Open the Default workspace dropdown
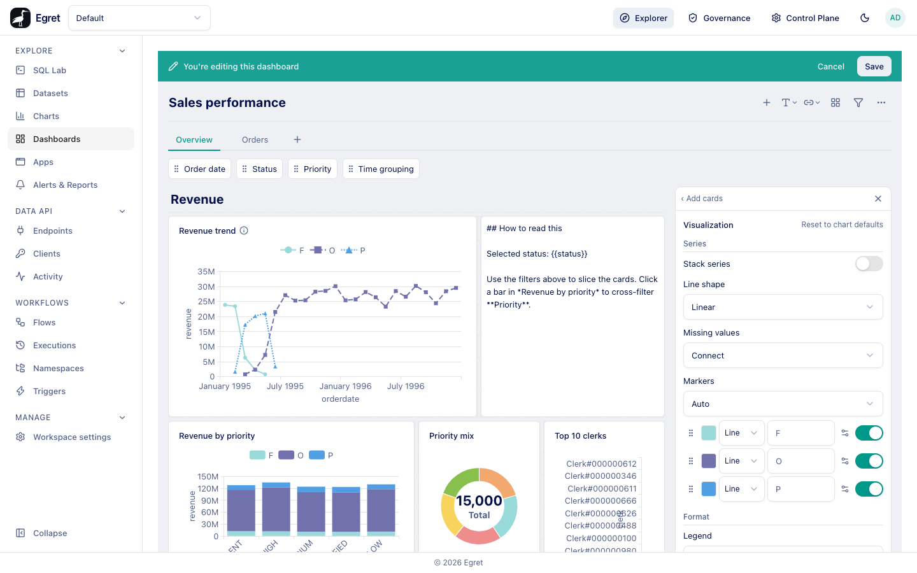The image size is (917, 573). 139,18
